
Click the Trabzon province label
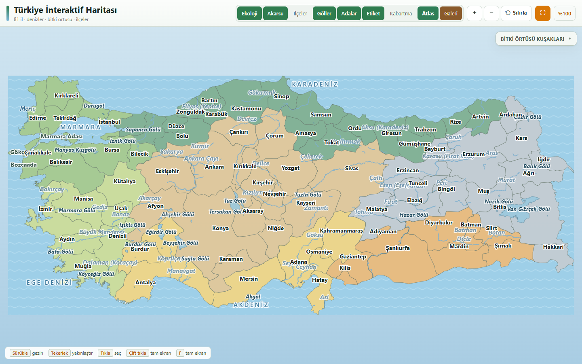click(x=426, y=129)
